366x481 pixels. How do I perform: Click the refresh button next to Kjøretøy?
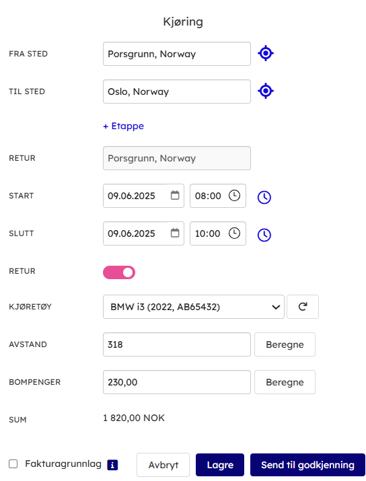[x=303, y=307]
